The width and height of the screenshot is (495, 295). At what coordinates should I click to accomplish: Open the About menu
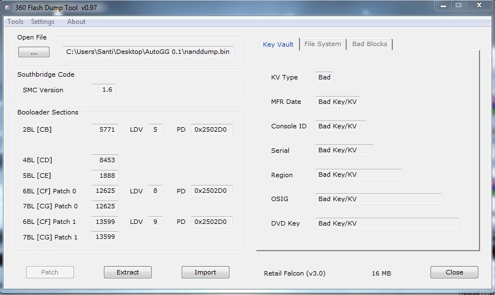coord(76,22)
